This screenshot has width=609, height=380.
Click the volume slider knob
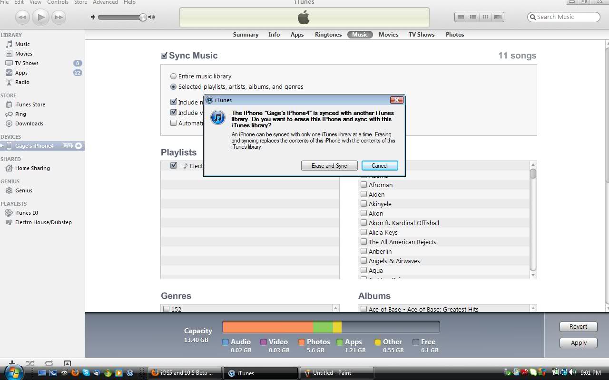tap(143, 18)
